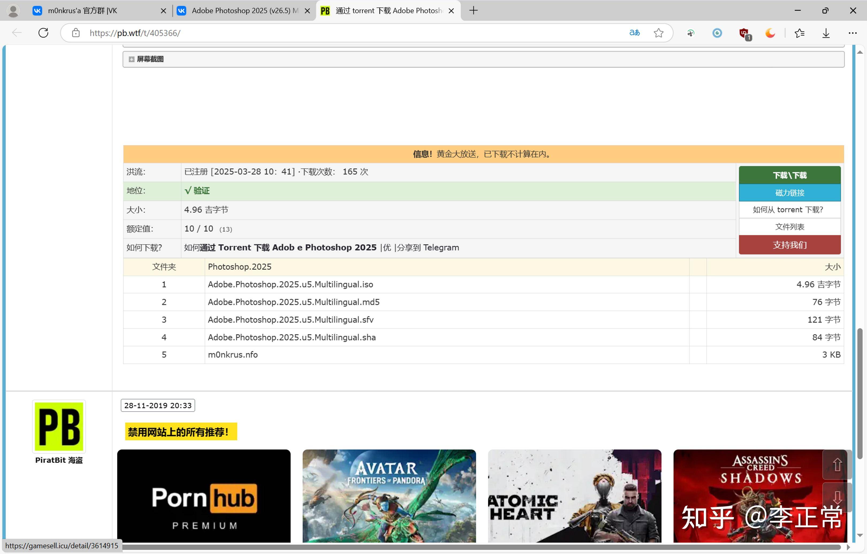867x554 pixels.
Task: Click the blue 磁力链接 magnet button
Action: [x=790, y=193]
